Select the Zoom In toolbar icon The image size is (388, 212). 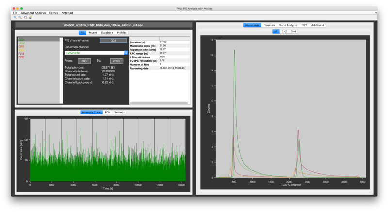tap(15, 17)
